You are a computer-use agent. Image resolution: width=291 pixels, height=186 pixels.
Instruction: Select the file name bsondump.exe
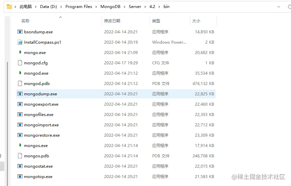pos(38,32)
